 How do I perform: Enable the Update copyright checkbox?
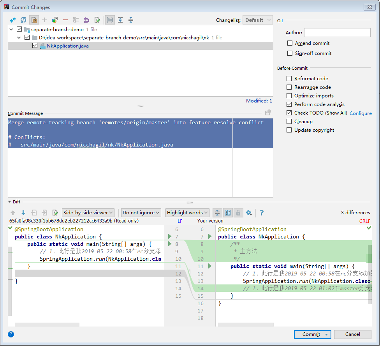[289, 130]
